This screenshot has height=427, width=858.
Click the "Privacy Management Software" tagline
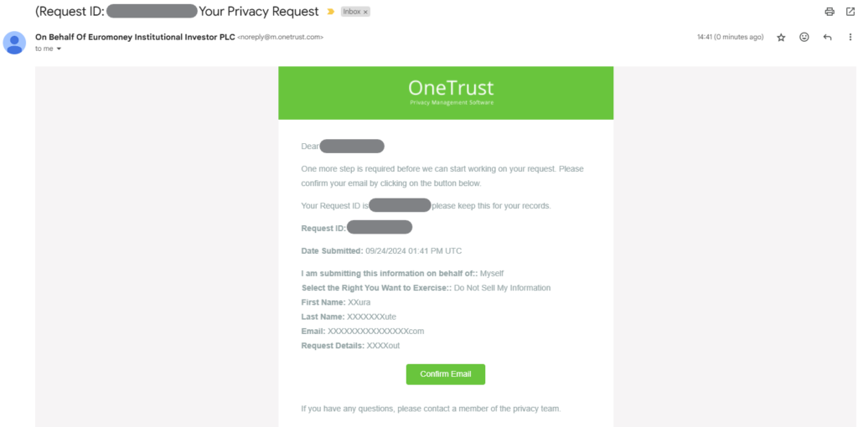click(x=451, y=103)
